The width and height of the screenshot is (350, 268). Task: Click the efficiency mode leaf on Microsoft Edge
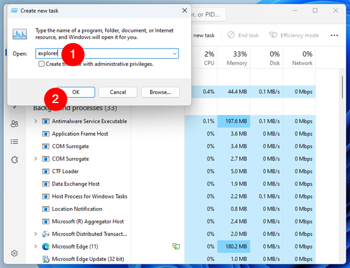(x=176, y=246)
